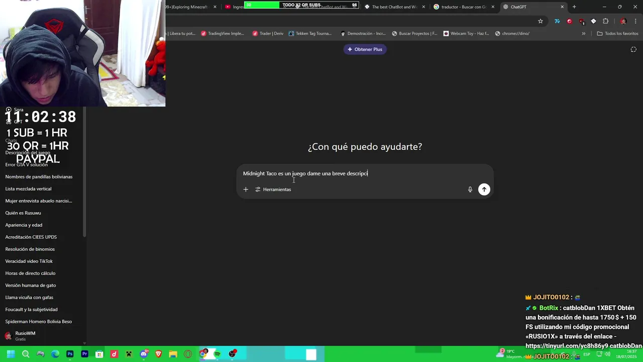643x362 pixels.
Task: Open the Chrome three-dot menu
Action: [x=635, y=21]
